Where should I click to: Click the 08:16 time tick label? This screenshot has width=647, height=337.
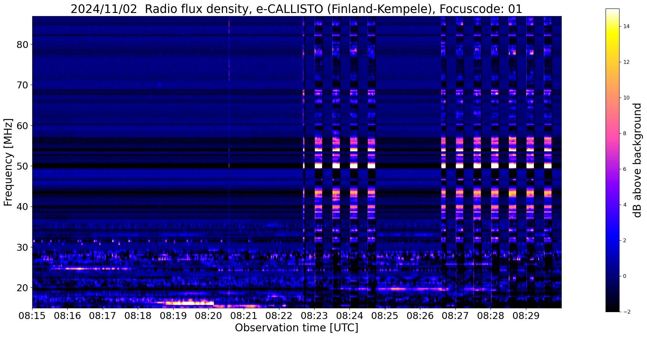coord(67,316)
